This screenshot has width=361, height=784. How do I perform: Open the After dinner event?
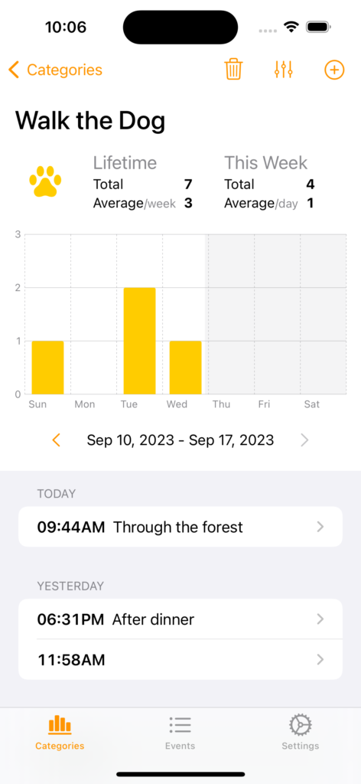[180, 619]
